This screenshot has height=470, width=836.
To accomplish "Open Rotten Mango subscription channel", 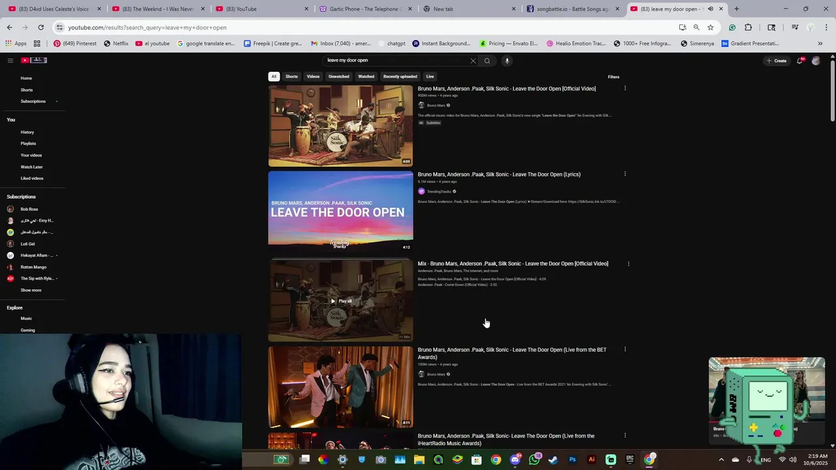I will 33,267.
